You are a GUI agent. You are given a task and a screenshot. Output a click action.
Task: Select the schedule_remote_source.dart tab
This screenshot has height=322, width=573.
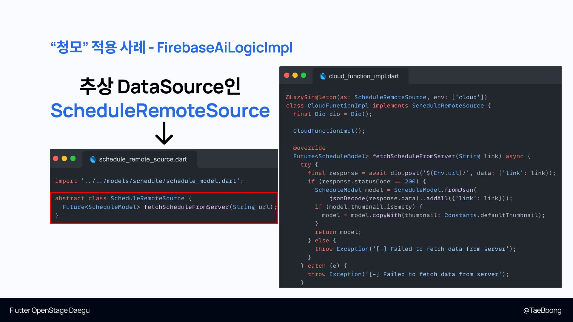point(143,160)
